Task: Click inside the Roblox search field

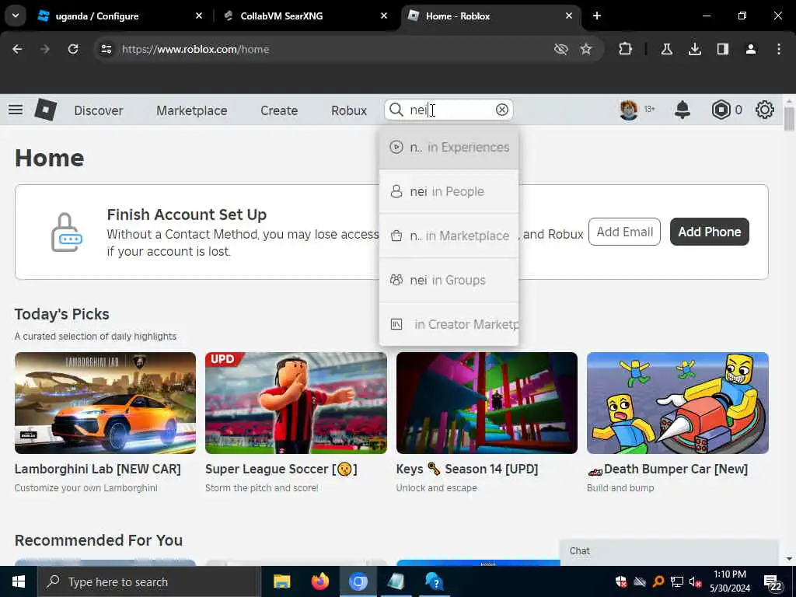Action: (449, 110)
